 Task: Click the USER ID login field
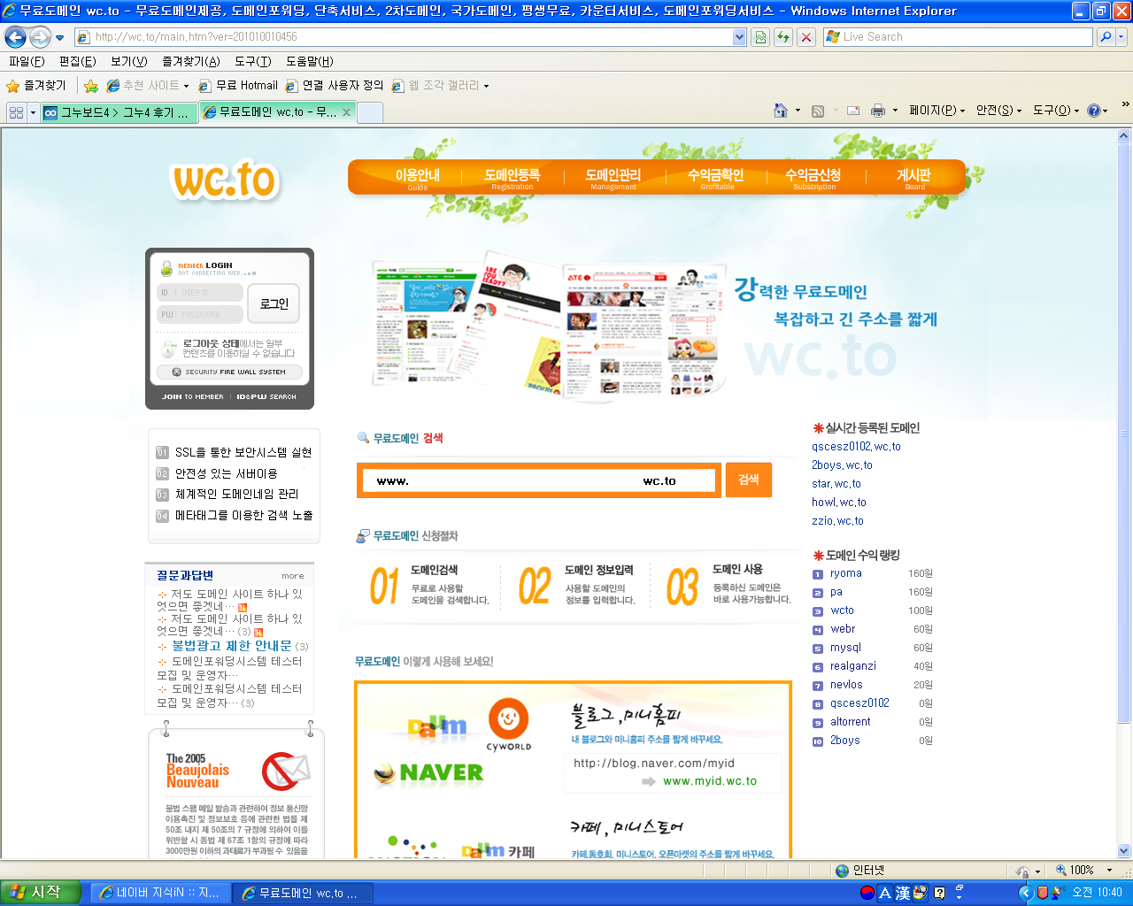(200, 293)
